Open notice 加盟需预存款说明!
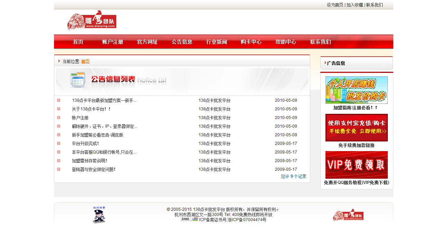Image resolution: width=447 pixels, height=227 pixels. click(90, 161)
